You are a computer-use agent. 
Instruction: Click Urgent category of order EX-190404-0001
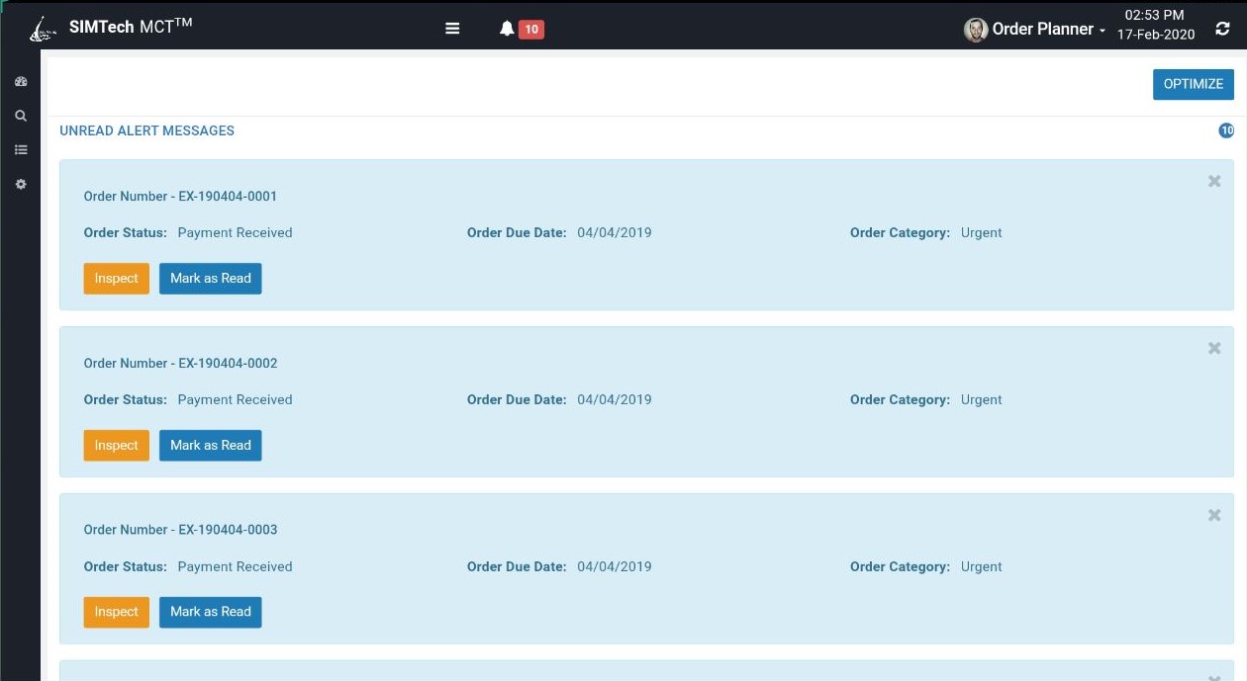click(x=982, y=233)
